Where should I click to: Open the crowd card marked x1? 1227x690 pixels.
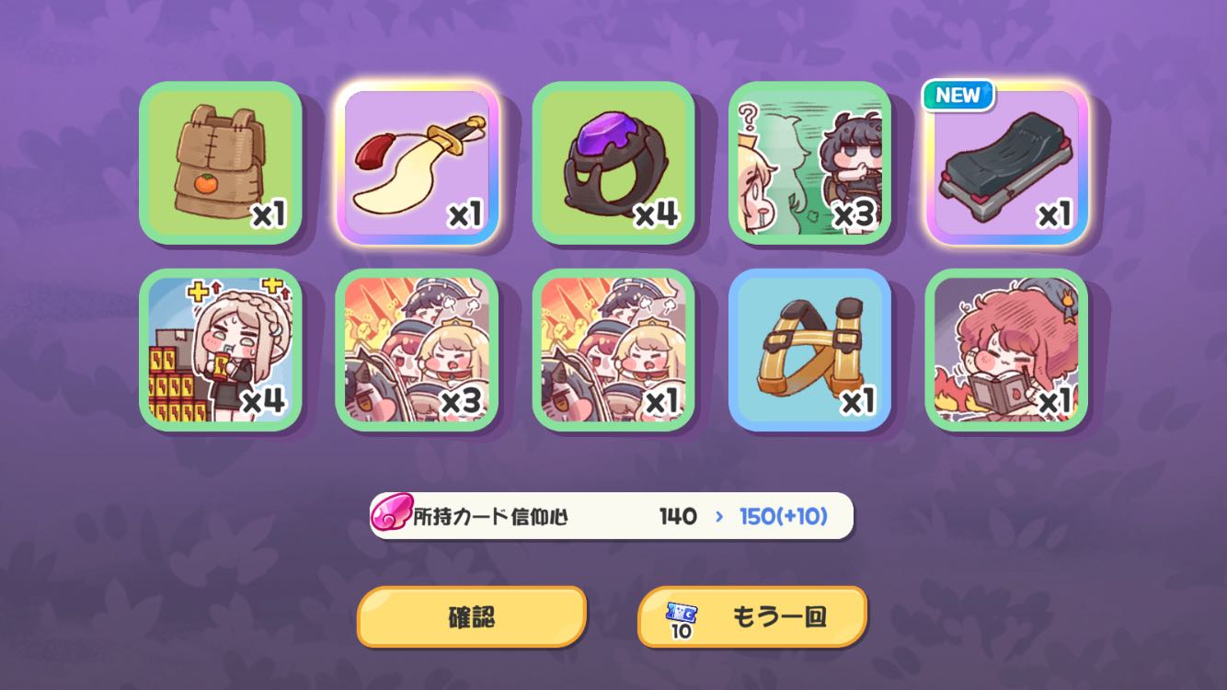(x=613, y=350)
